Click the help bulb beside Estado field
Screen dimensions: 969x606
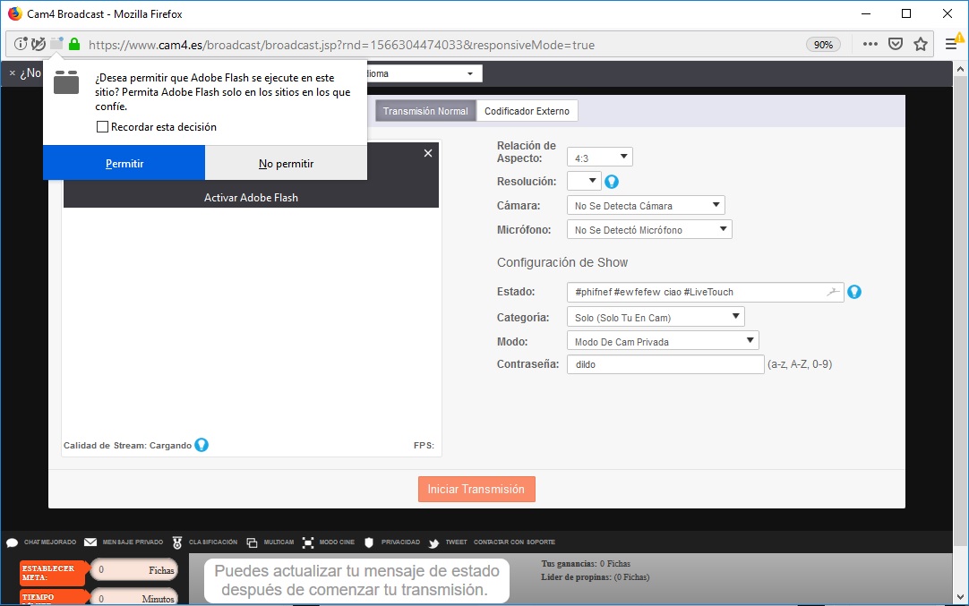(854, 292)
